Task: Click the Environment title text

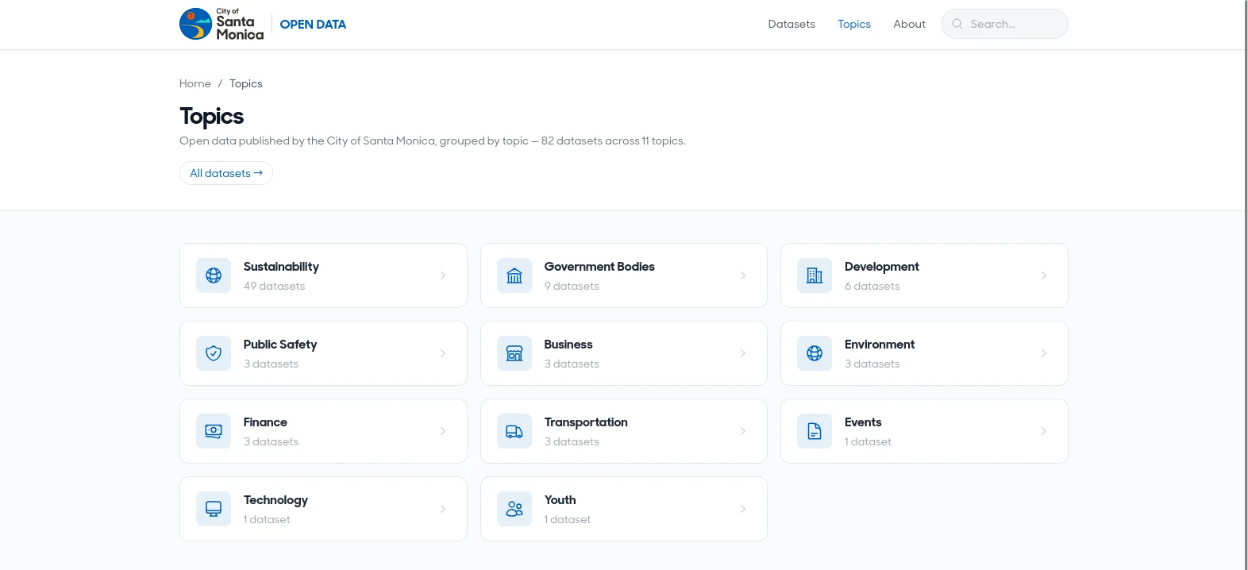Action: point(880,345)
